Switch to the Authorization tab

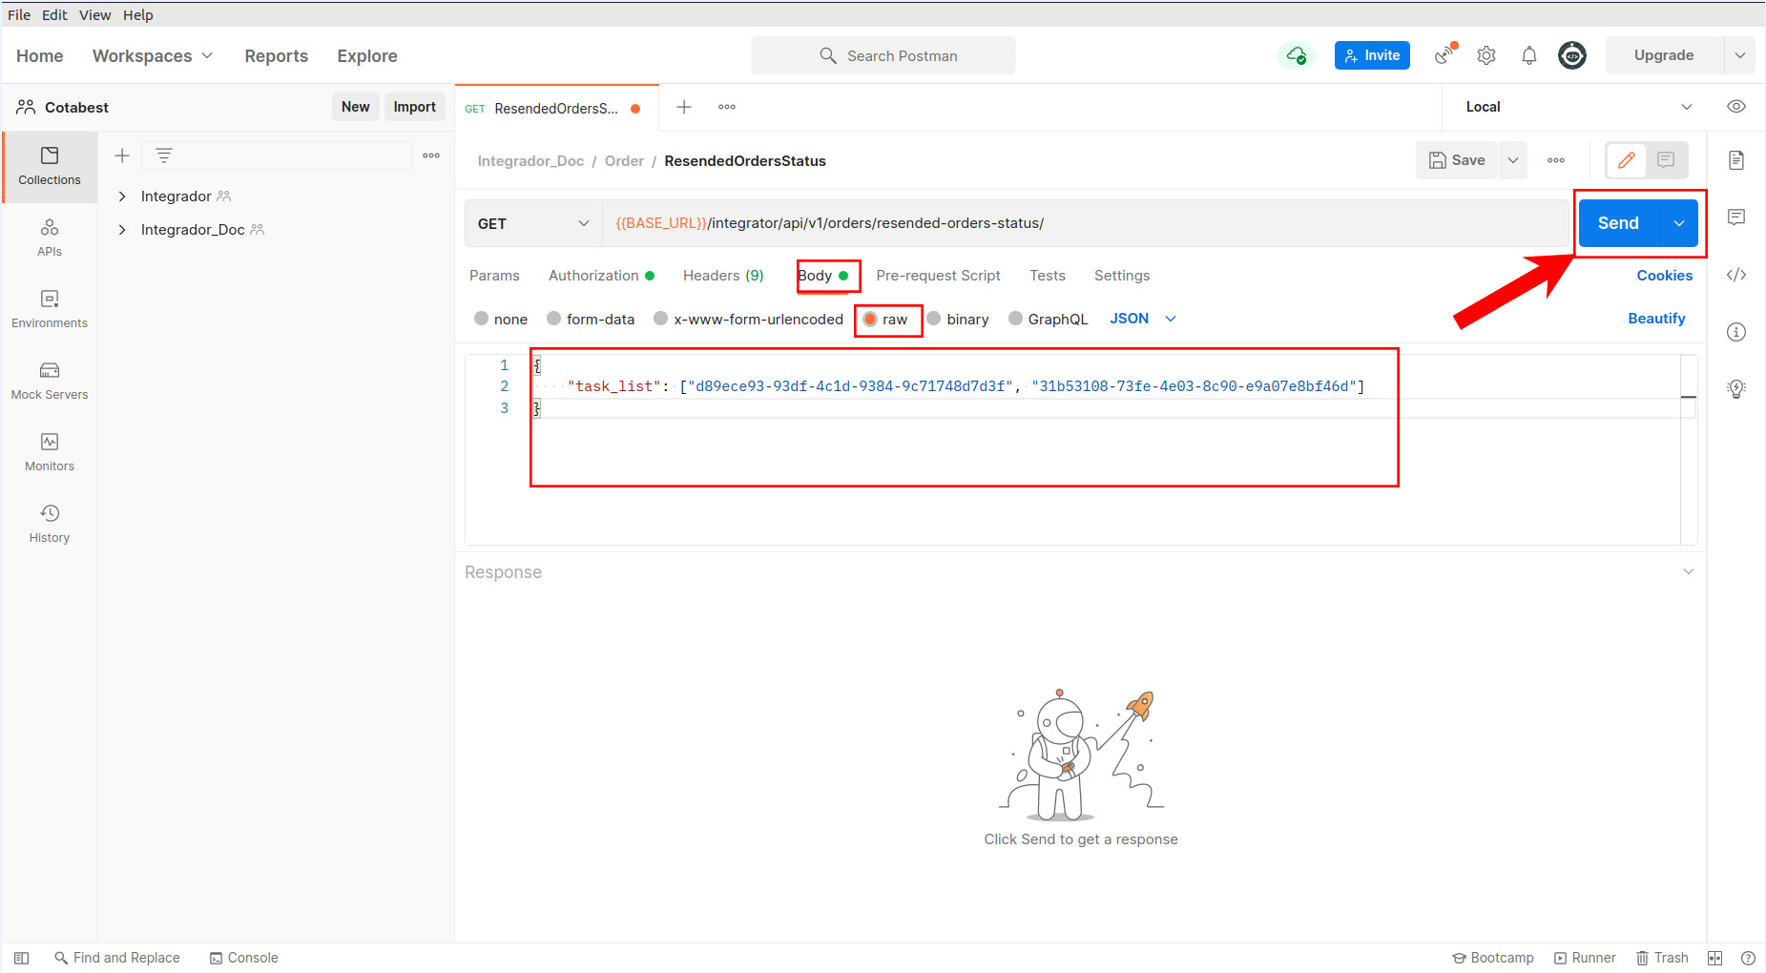(601, 275)
